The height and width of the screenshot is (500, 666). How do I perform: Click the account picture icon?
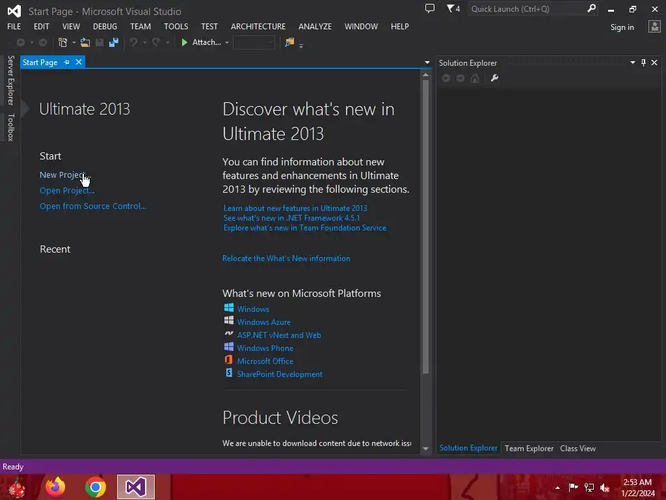tap(654, 27)
